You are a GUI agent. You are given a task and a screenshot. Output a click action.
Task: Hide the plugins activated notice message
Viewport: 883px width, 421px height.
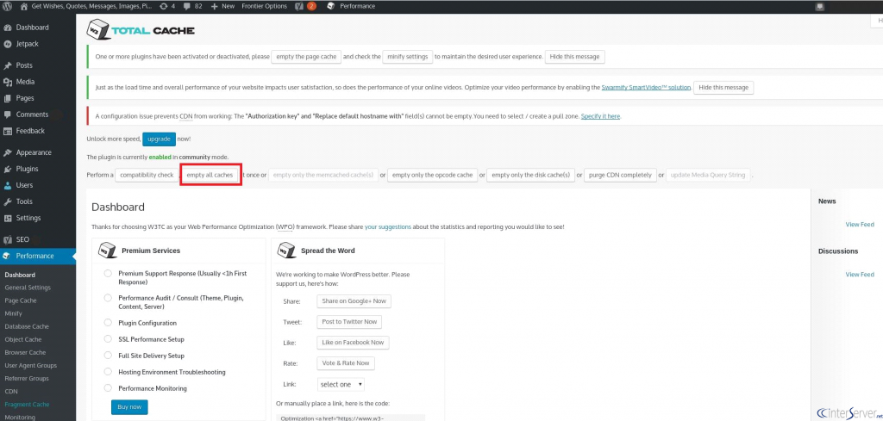[x=574, y=57]
